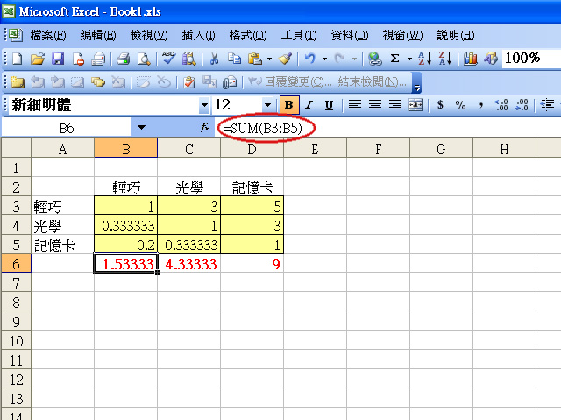Click the Drawing toolbar icon
The height and width of the screenshot is (420, 561).
[x=491, y=59]
